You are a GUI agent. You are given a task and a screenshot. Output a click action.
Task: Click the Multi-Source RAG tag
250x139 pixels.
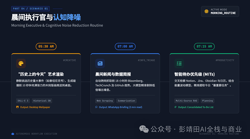click(186, 101)
